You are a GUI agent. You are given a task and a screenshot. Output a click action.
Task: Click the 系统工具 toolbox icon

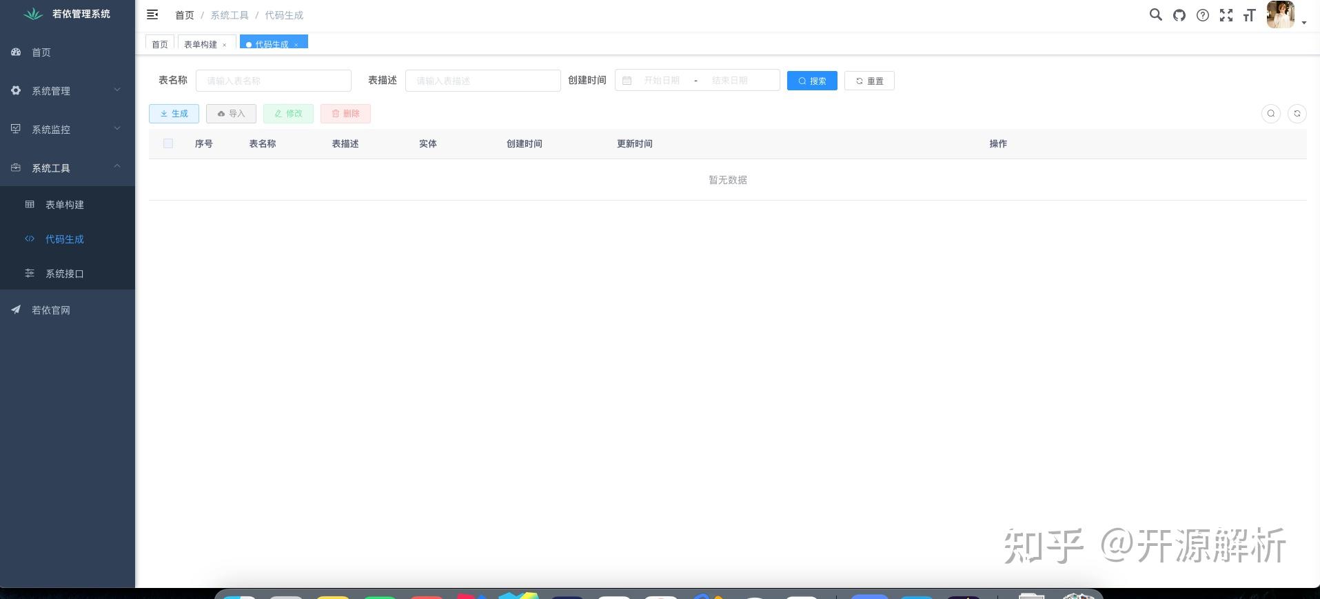[x=16, y=167]
